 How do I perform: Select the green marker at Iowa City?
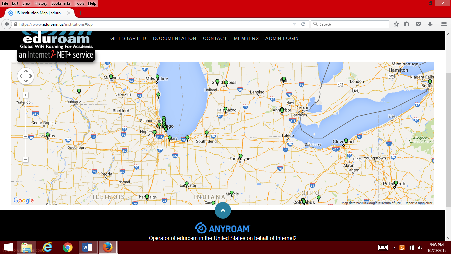click(x=48, y=135)
